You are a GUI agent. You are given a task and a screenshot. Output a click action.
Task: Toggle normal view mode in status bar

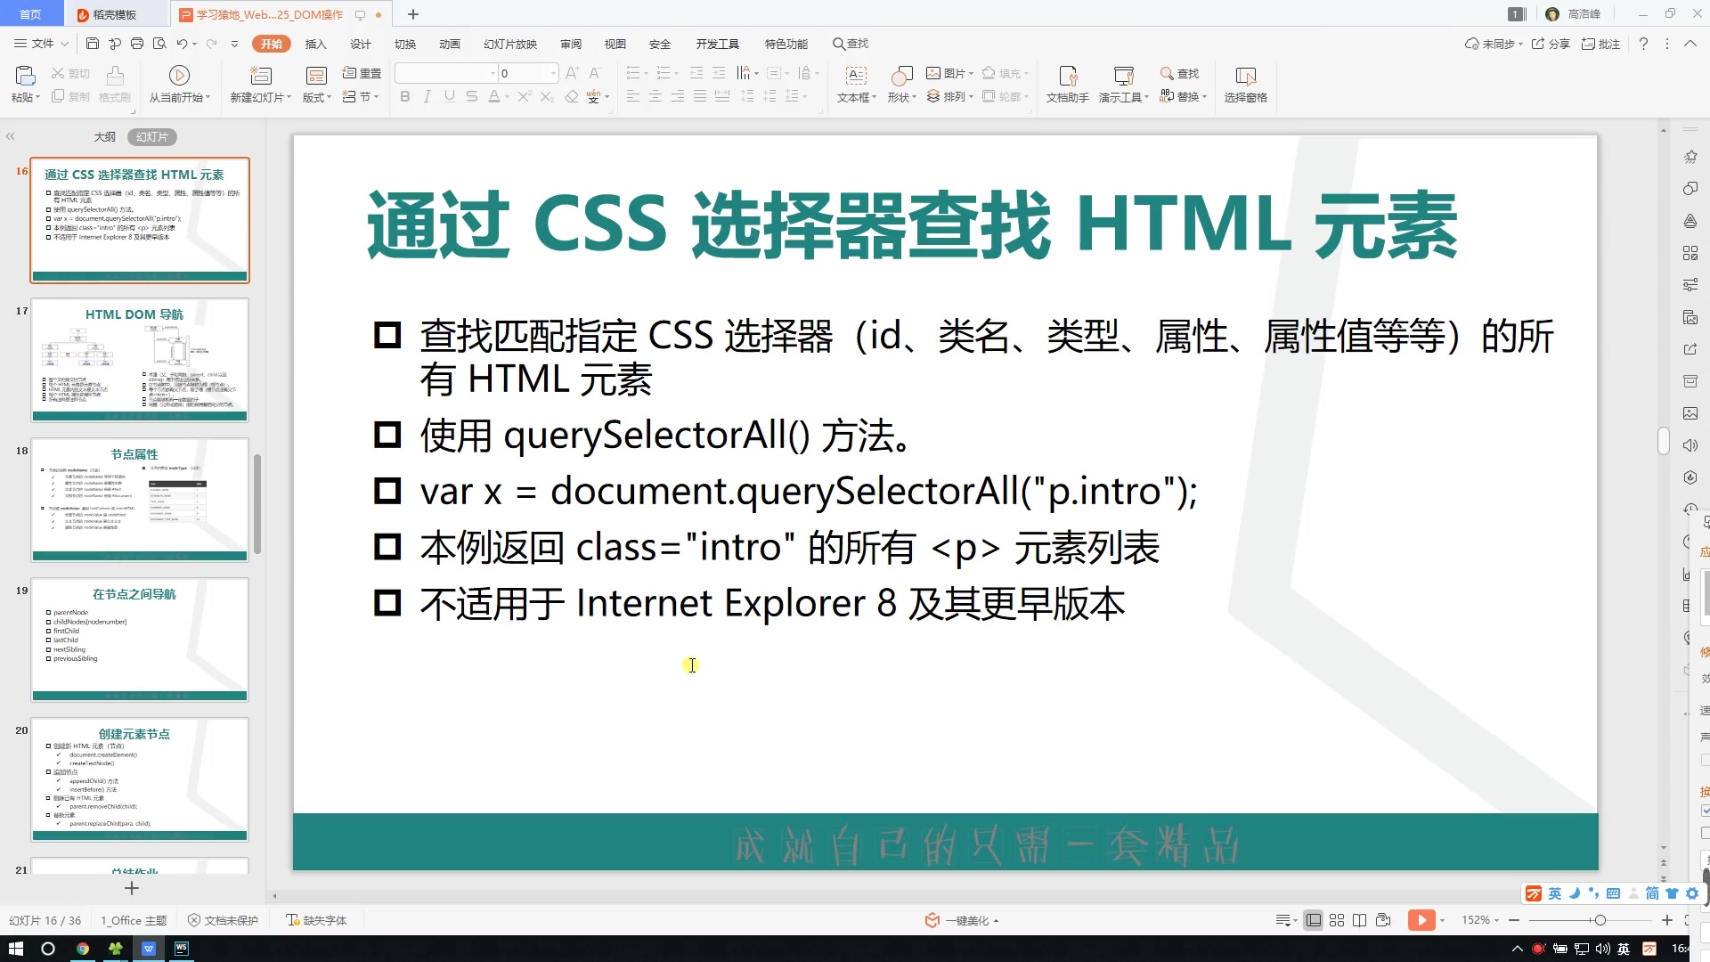pos(1313,920)
